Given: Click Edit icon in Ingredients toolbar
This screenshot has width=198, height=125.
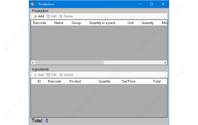Looking at the screenshot, I should [48, 75].
